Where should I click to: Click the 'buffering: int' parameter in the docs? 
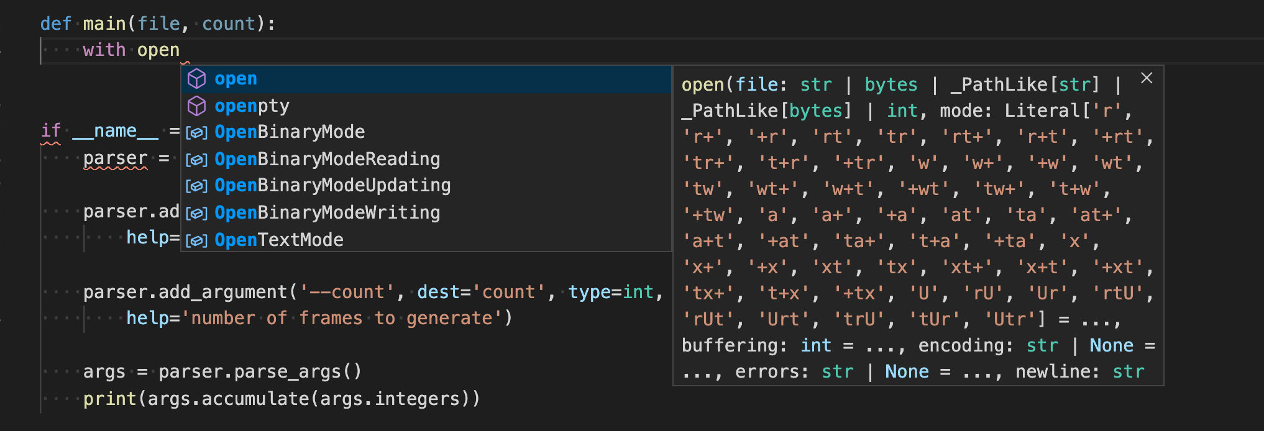tap(756, 345)
